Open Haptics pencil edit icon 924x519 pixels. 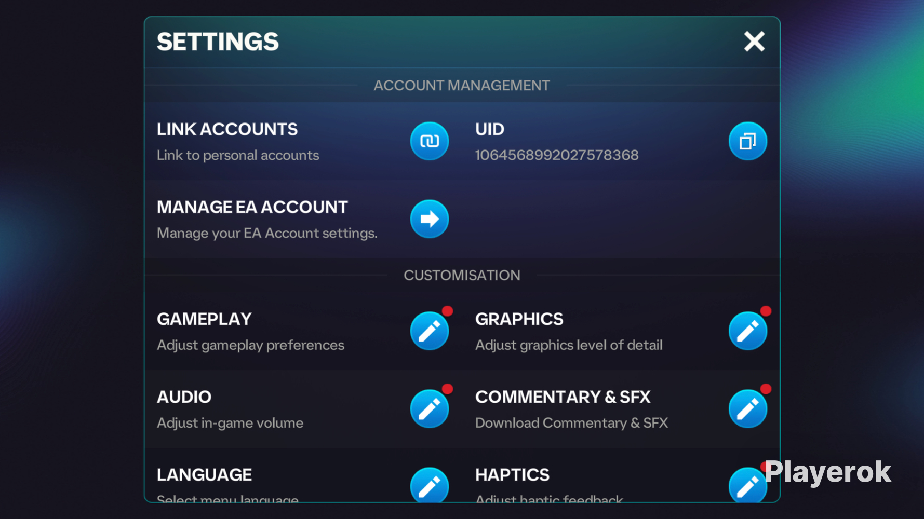pos(748,485)
